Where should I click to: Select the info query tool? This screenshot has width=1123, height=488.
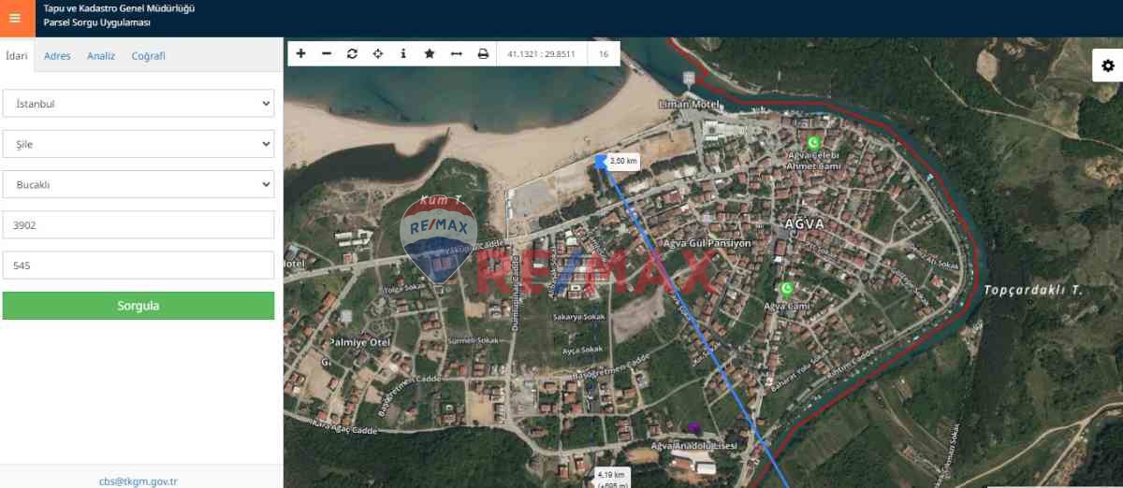(x=403, y=54)
